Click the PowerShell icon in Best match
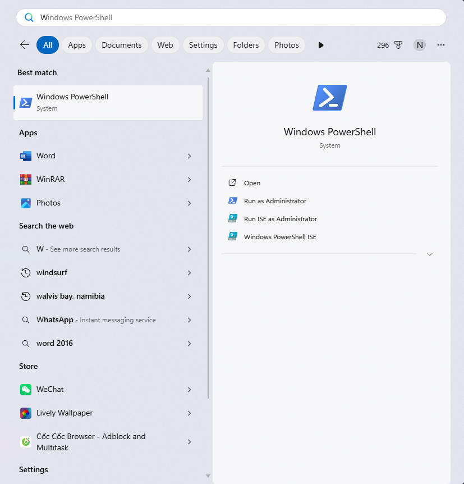Screen dimensions: 464x484 tap(26, 103)
